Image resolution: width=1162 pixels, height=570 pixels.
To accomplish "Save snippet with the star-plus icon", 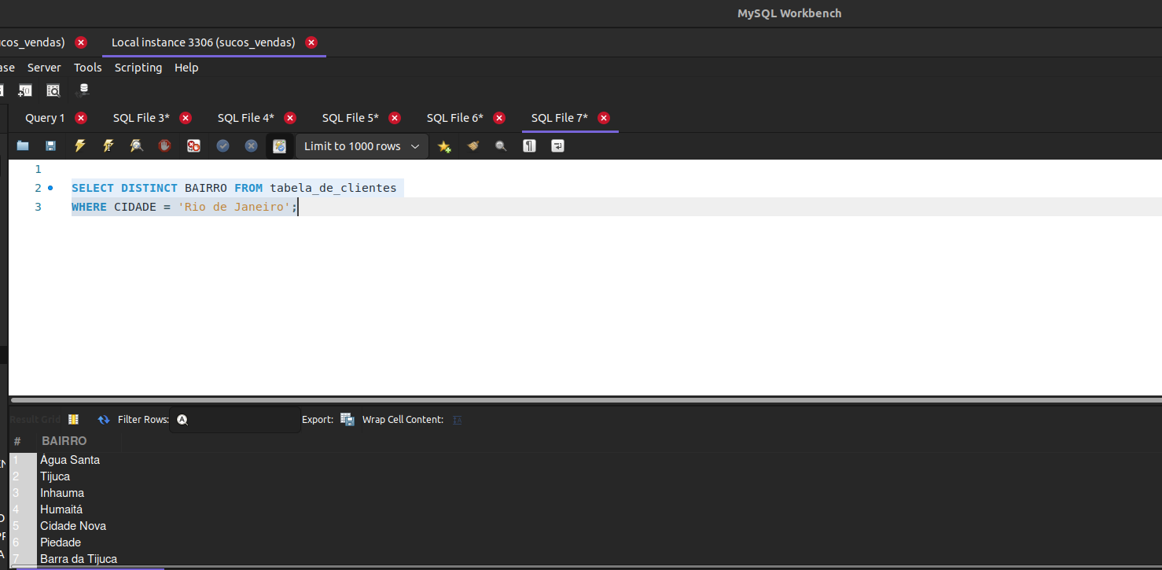I will click(x=444, y=146).
